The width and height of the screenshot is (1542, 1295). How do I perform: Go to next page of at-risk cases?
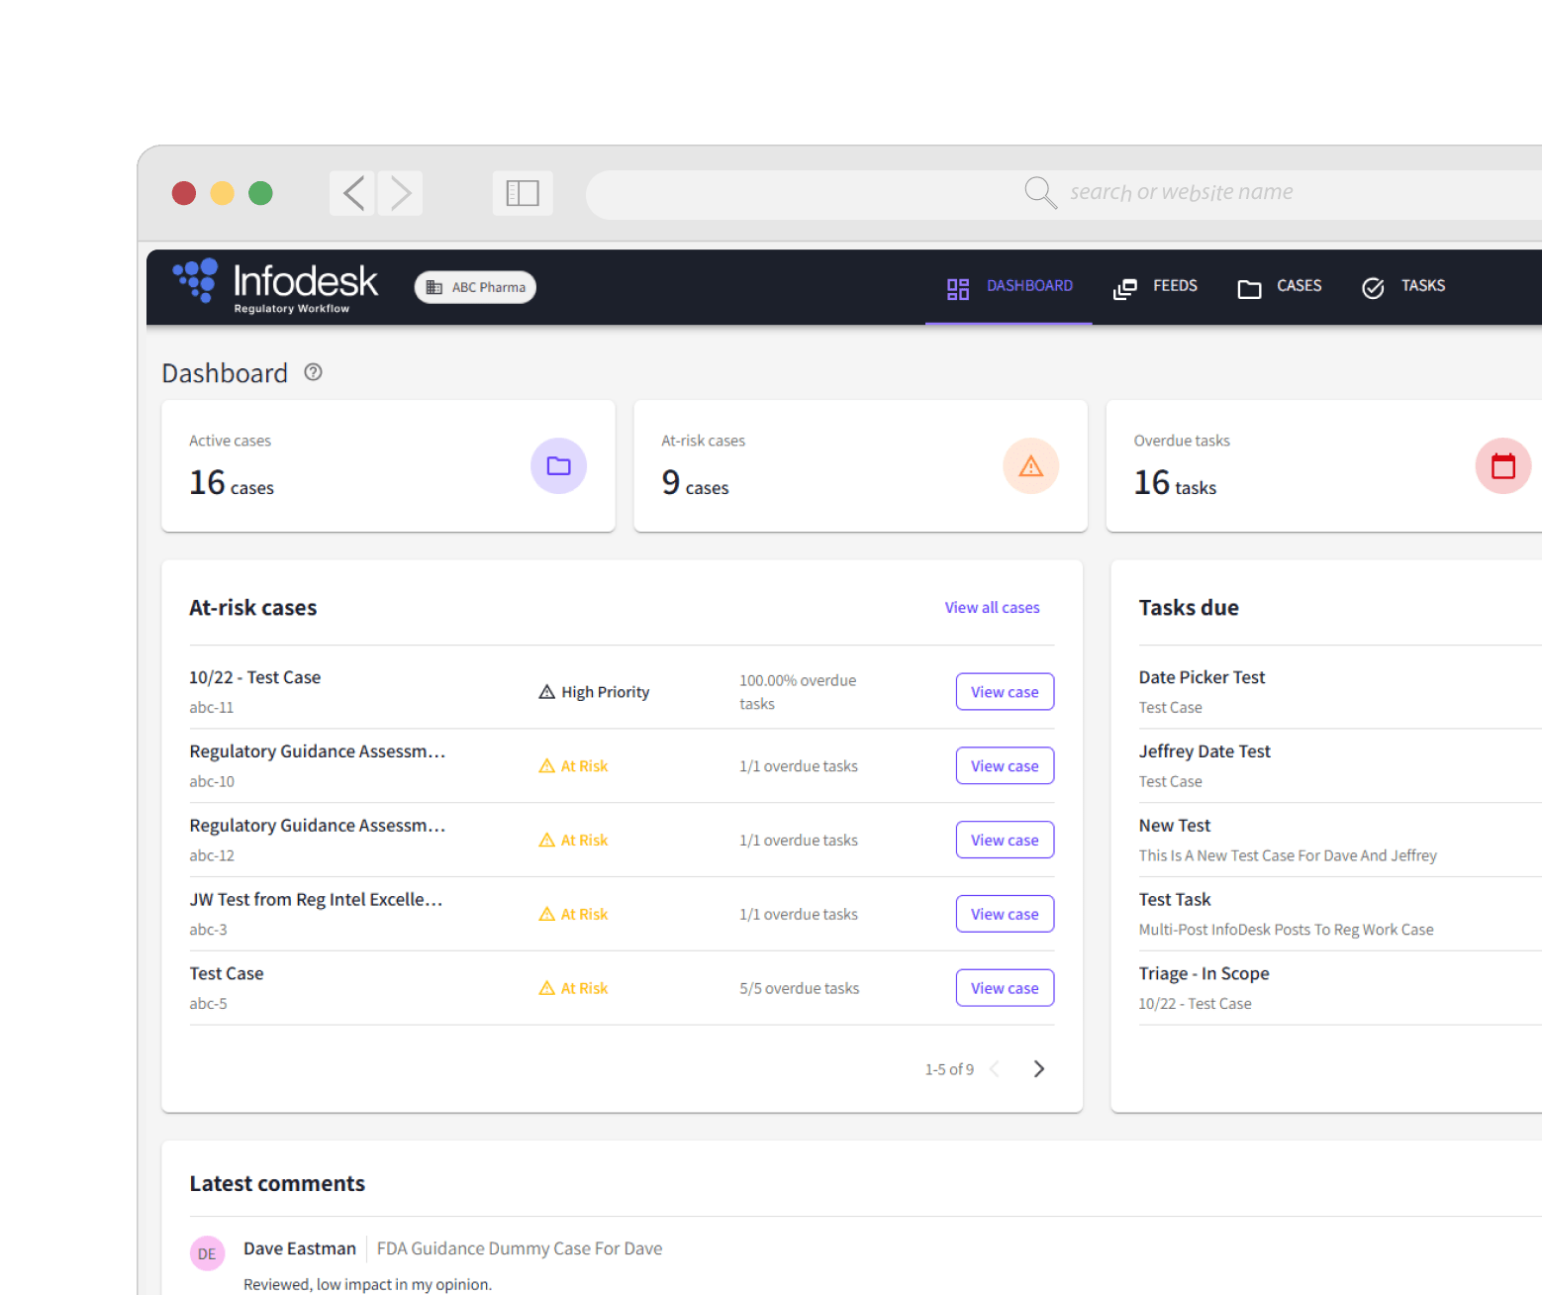pyautogui.click(x=1038, y=1068)
